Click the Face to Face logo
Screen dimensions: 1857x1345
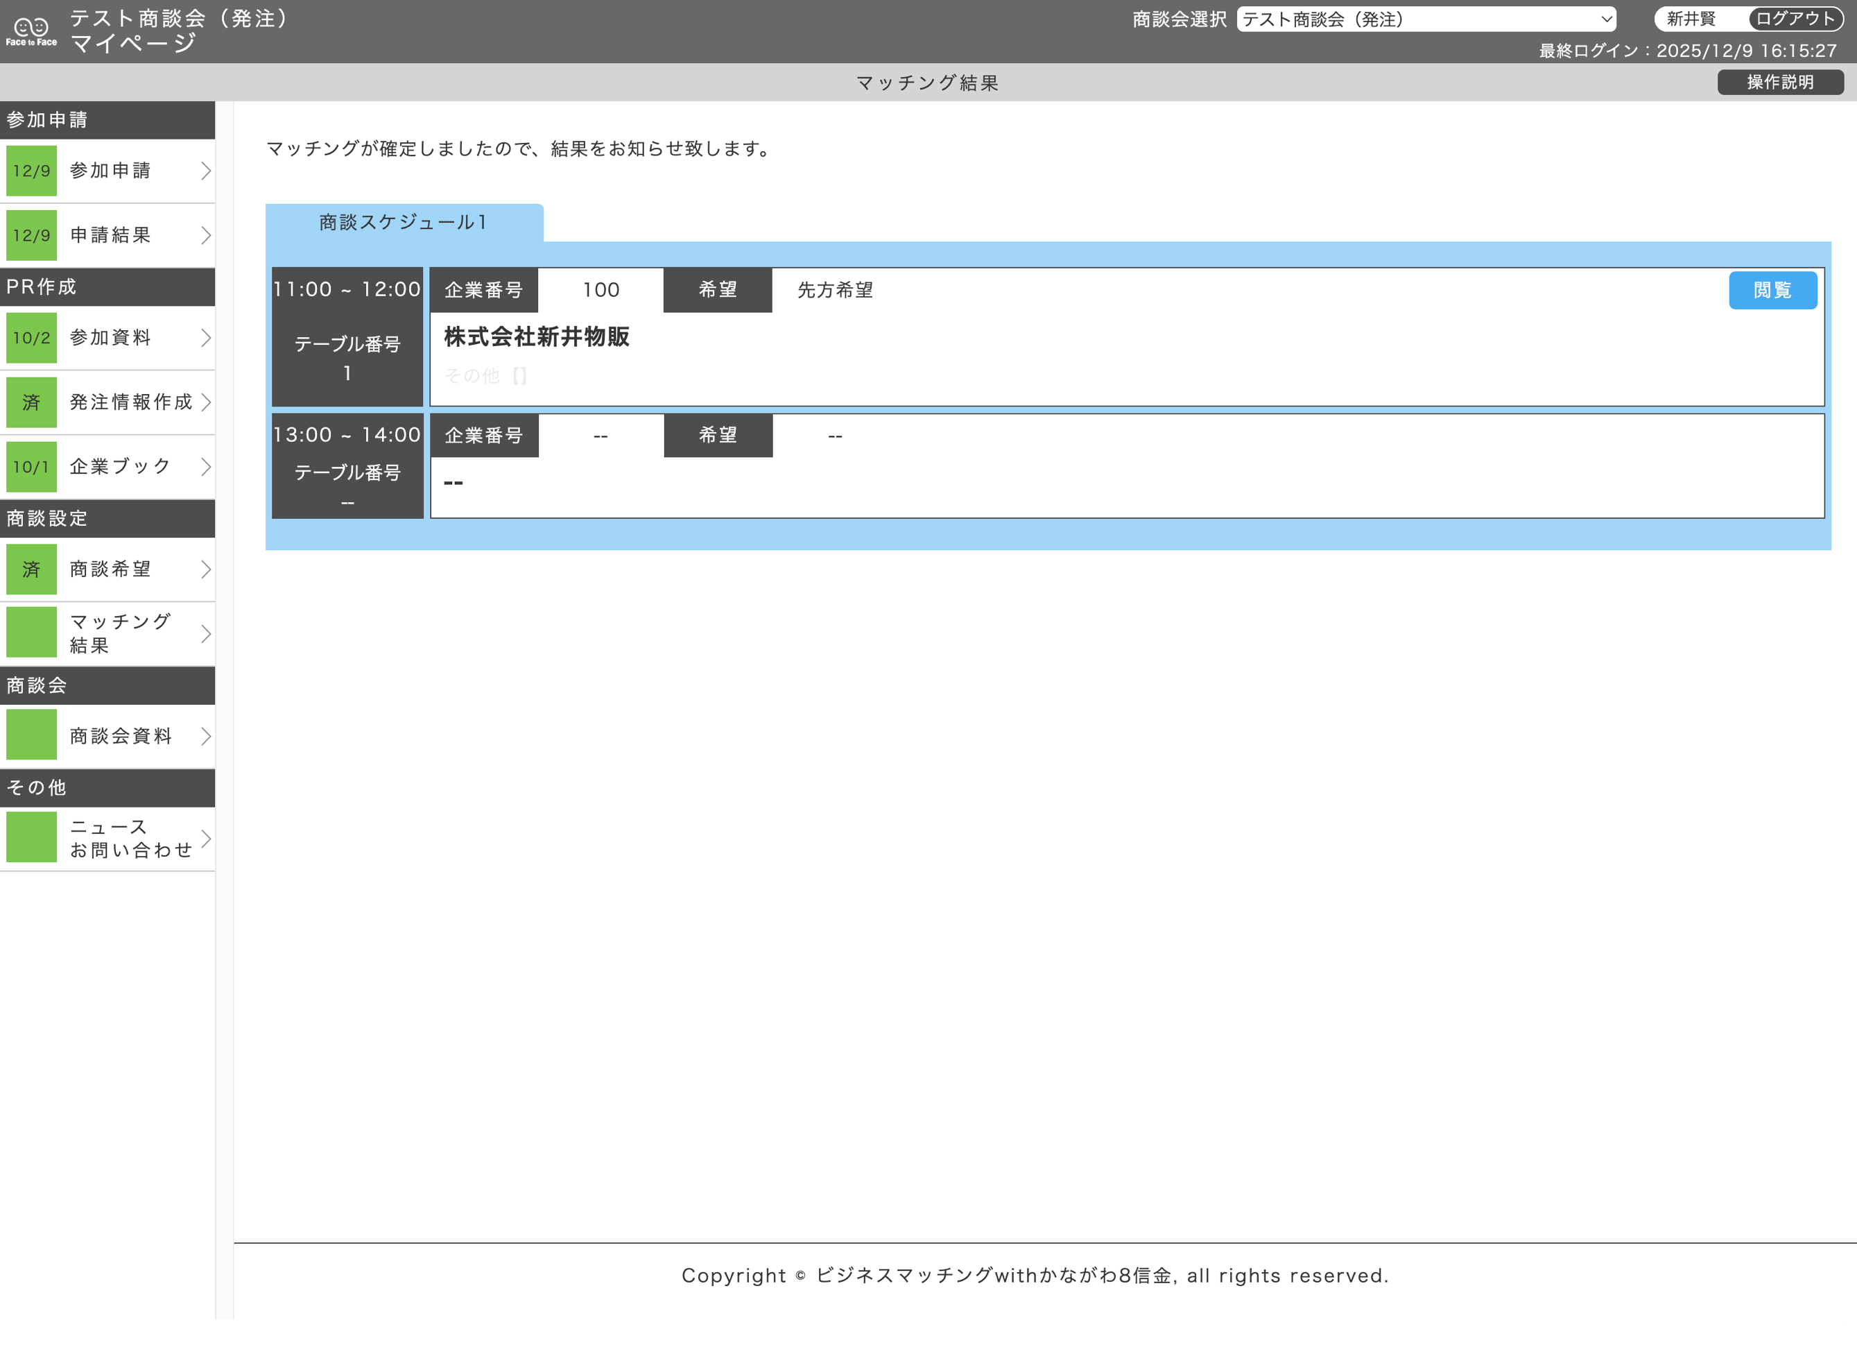coord(30,30)
